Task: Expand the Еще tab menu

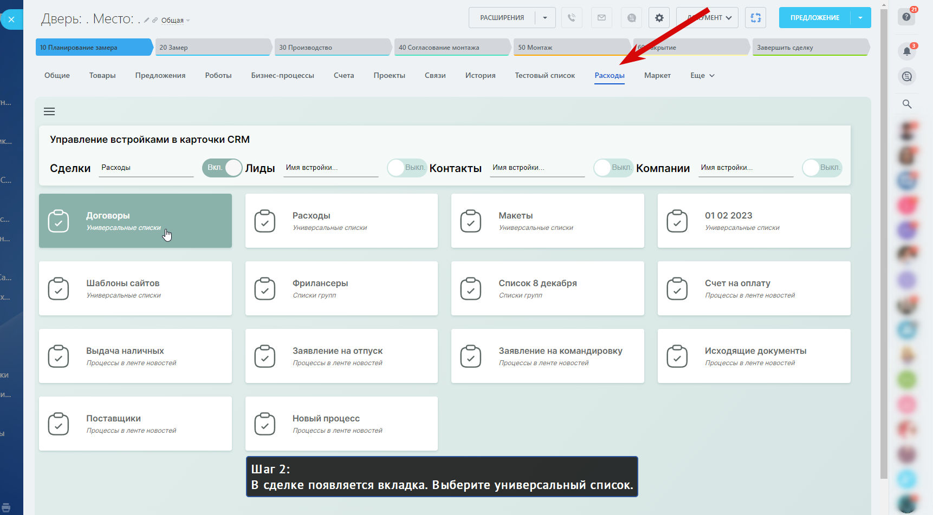Action: point(702,76)
